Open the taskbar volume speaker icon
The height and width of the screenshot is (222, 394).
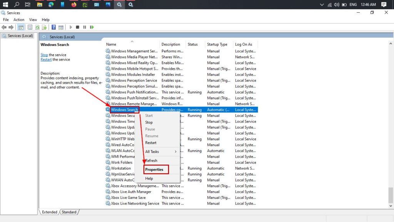[337, 5]
